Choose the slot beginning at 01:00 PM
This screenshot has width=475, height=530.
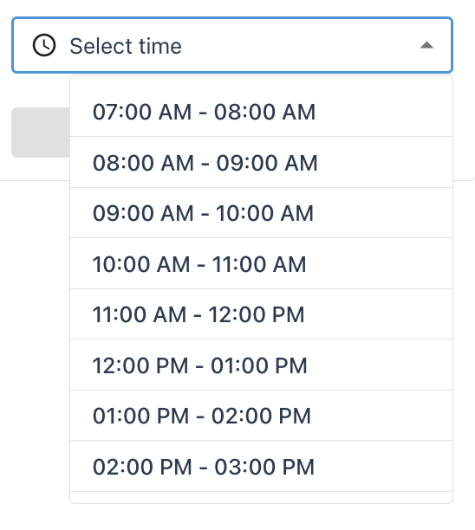pos(261,416)
